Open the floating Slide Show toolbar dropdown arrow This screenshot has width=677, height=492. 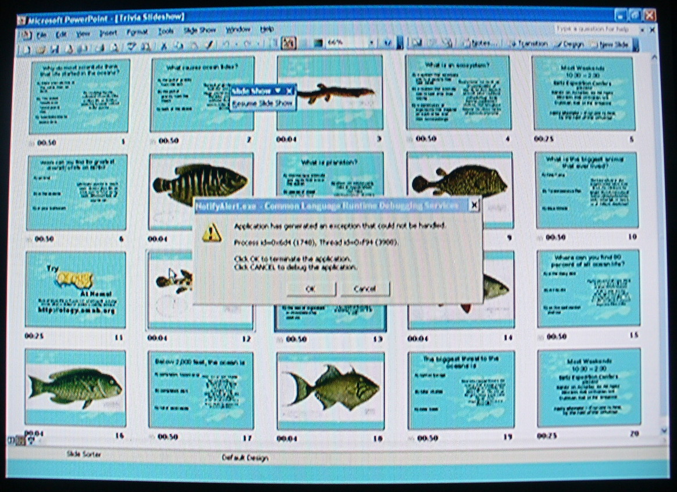[277, 91]
